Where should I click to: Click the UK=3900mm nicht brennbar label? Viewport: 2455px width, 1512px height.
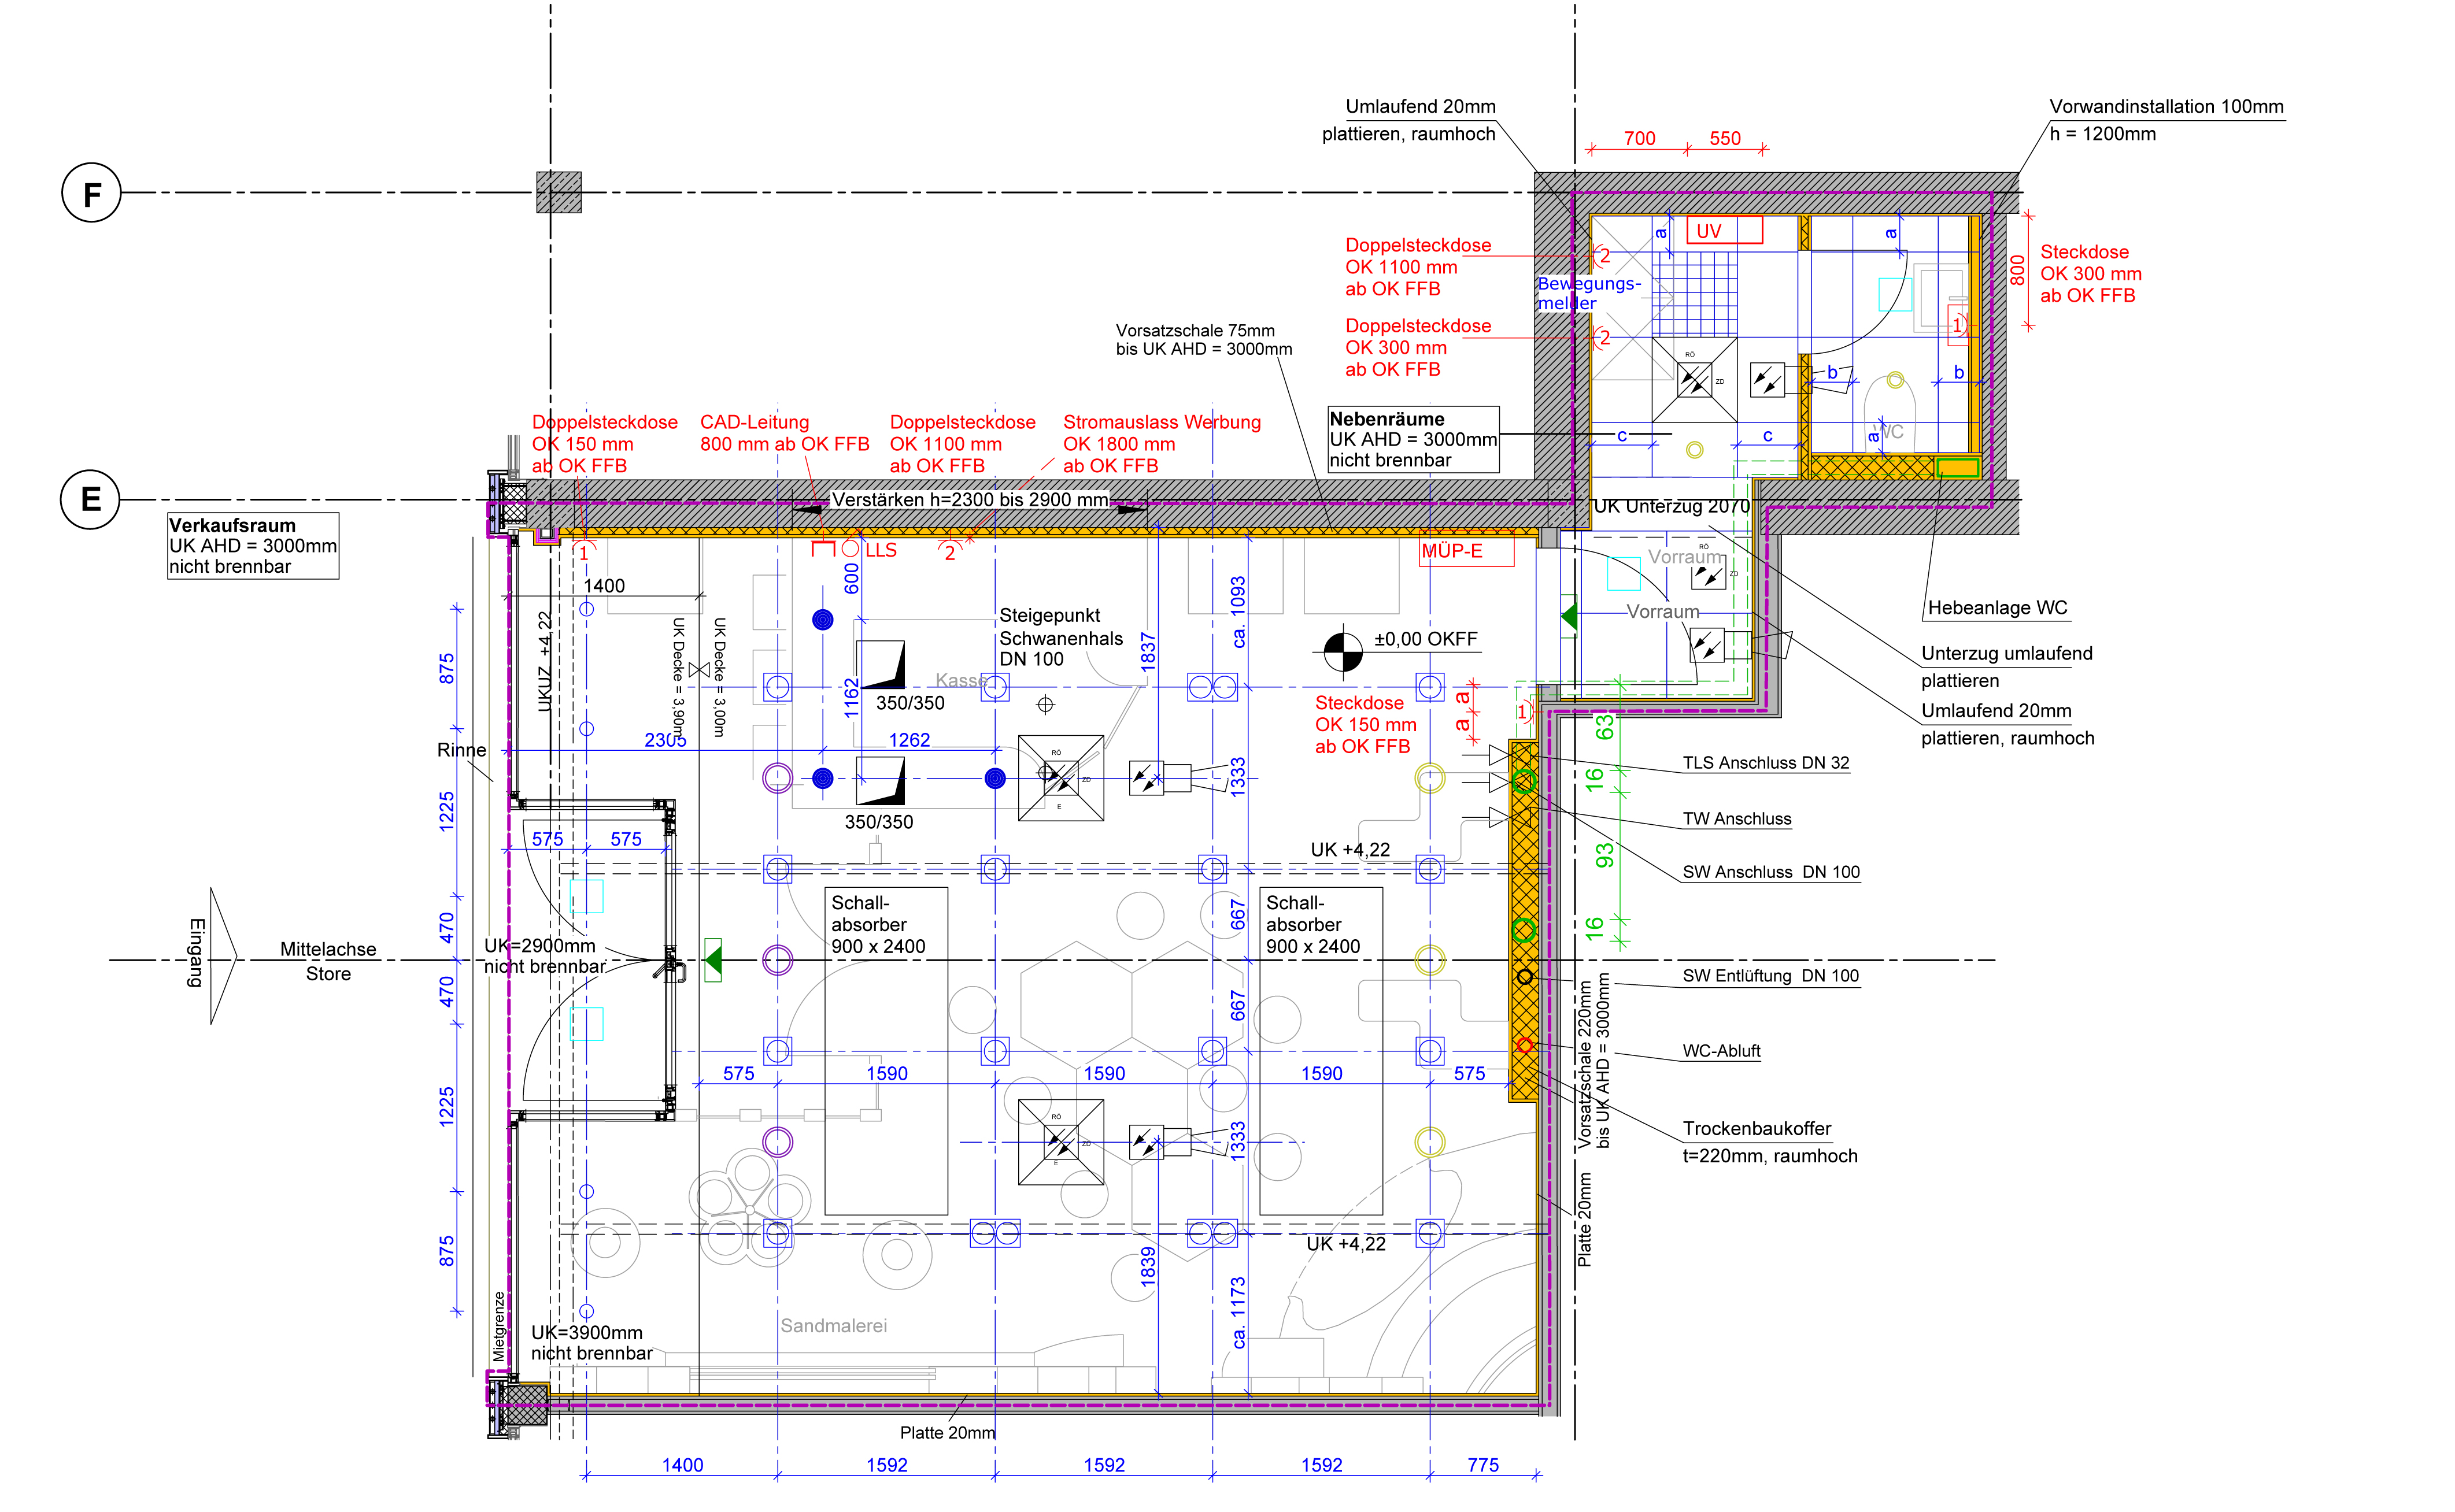591,1343
